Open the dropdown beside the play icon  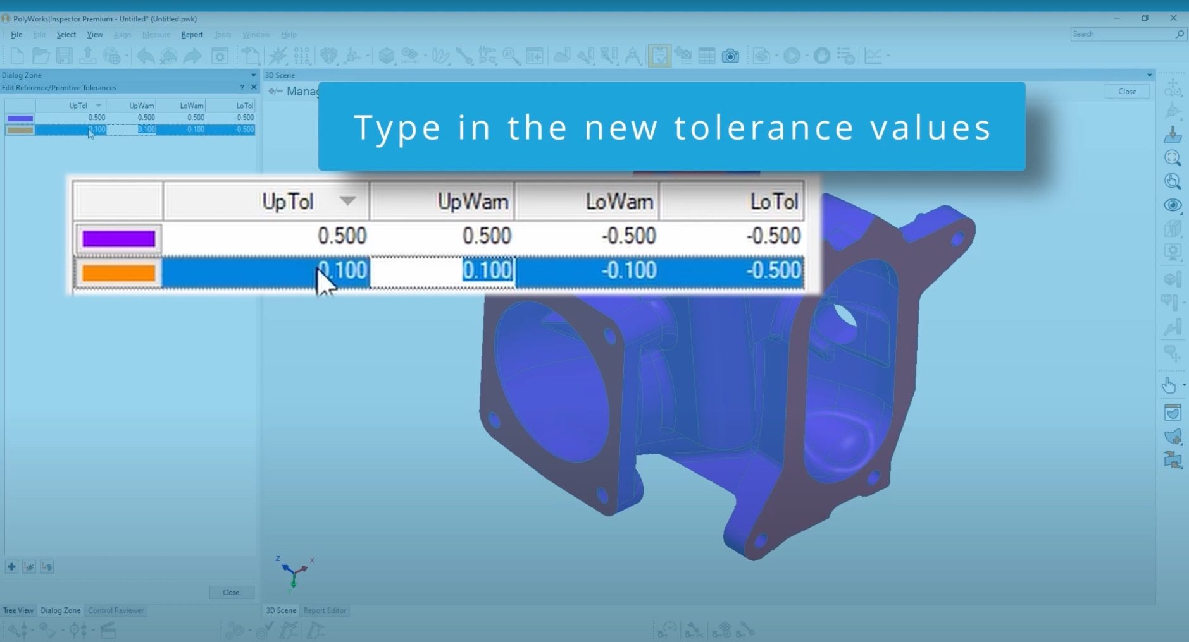(x=807, y=56)
